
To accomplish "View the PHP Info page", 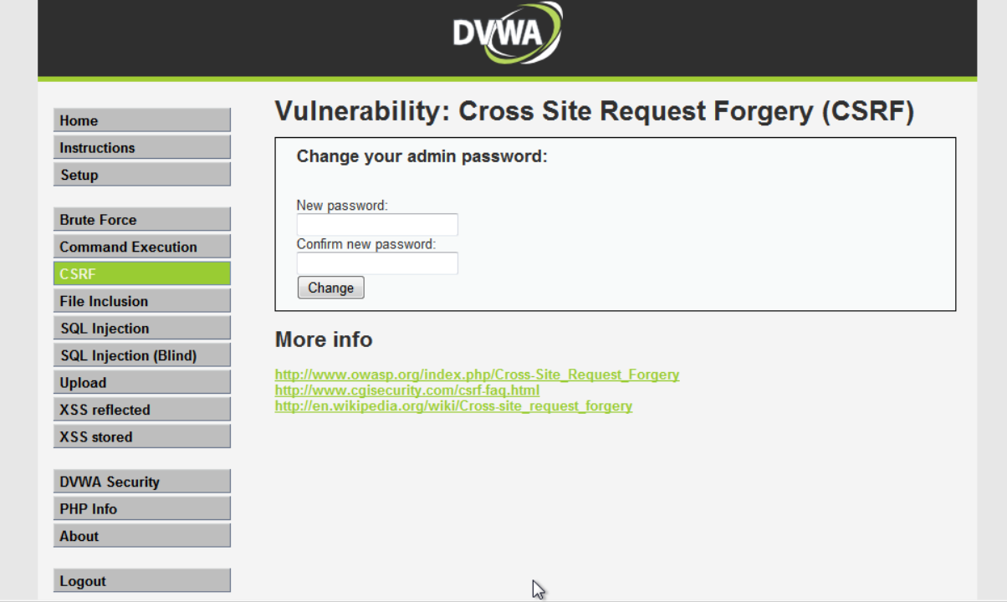I will 141,509.
